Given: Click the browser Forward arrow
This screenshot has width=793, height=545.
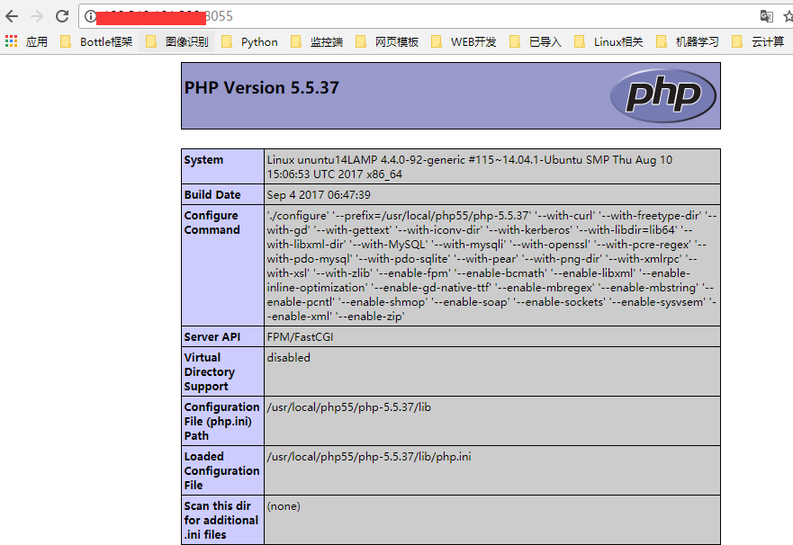Looking at the screenshot, I should pos(37,16).
